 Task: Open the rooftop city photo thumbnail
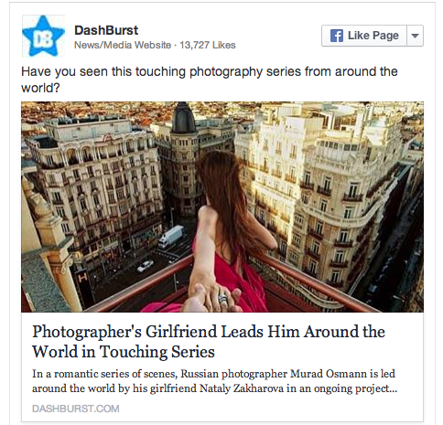coord(222,207)
